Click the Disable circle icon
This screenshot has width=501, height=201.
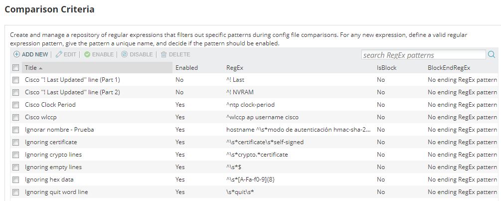[124, 54]
